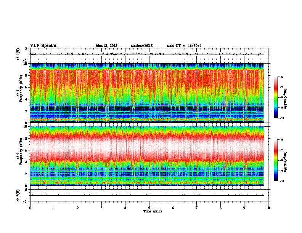Click the "-10" label on ch.2 color bar
This screenshot has height=233, width=302.
click(282, 181)
